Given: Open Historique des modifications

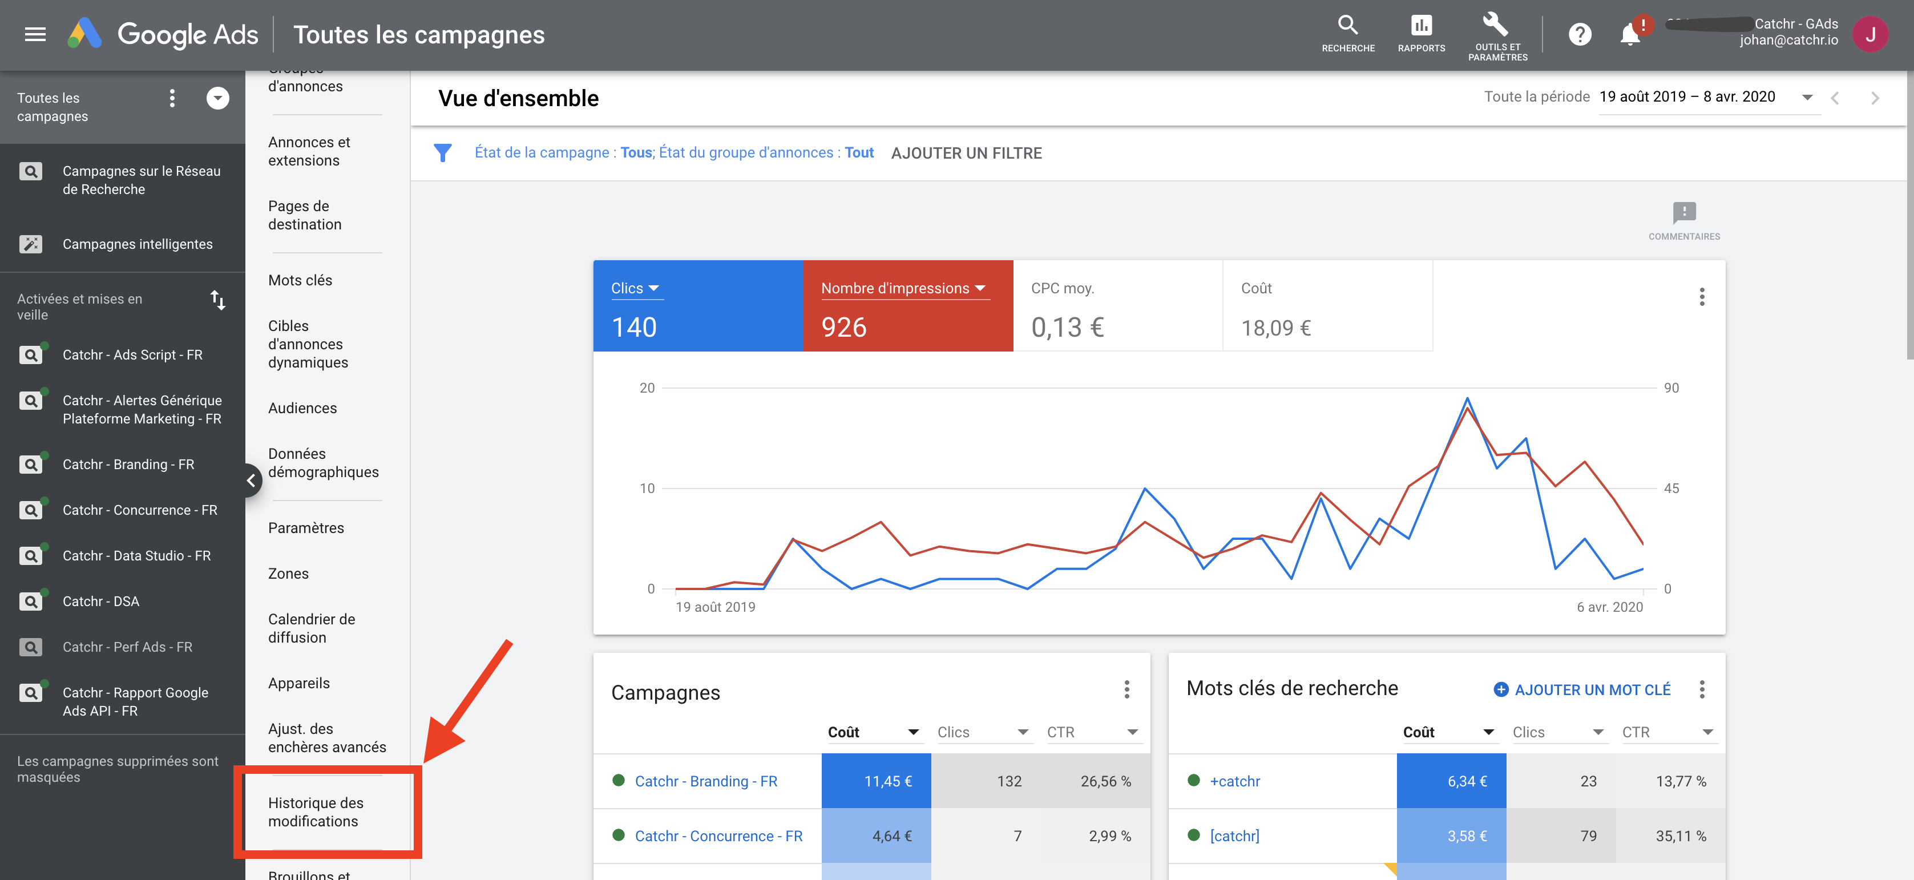Looking at the screenshot, I should point(316,812).
